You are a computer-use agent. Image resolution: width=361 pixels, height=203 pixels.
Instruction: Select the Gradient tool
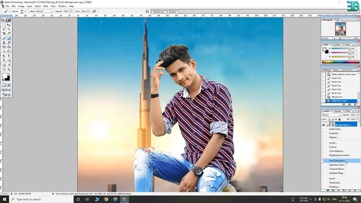9,47
